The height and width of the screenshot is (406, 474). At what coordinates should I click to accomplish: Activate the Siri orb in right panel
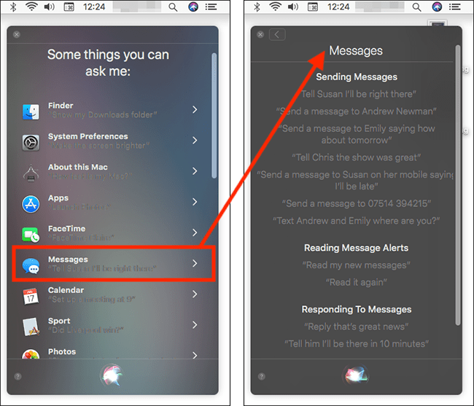pyautogui.click(x=357, y=375)
